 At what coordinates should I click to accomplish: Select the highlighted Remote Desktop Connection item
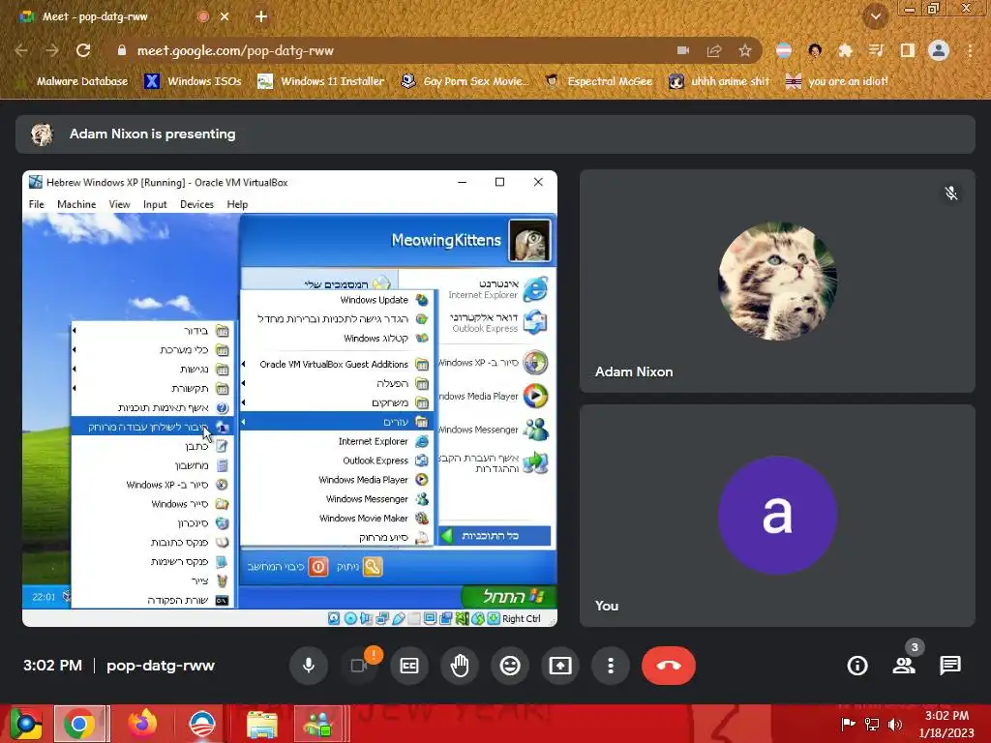[x=153, y=427]
